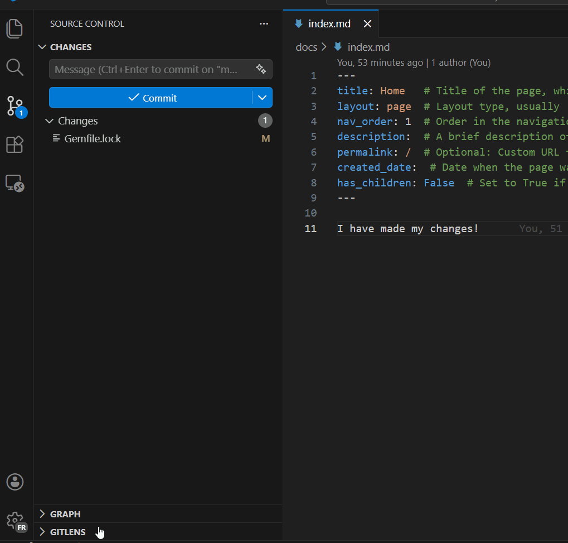Open the Extensions view icon
Image resolution: width=568 pixels, height=543 pixels.
[15, 145]
